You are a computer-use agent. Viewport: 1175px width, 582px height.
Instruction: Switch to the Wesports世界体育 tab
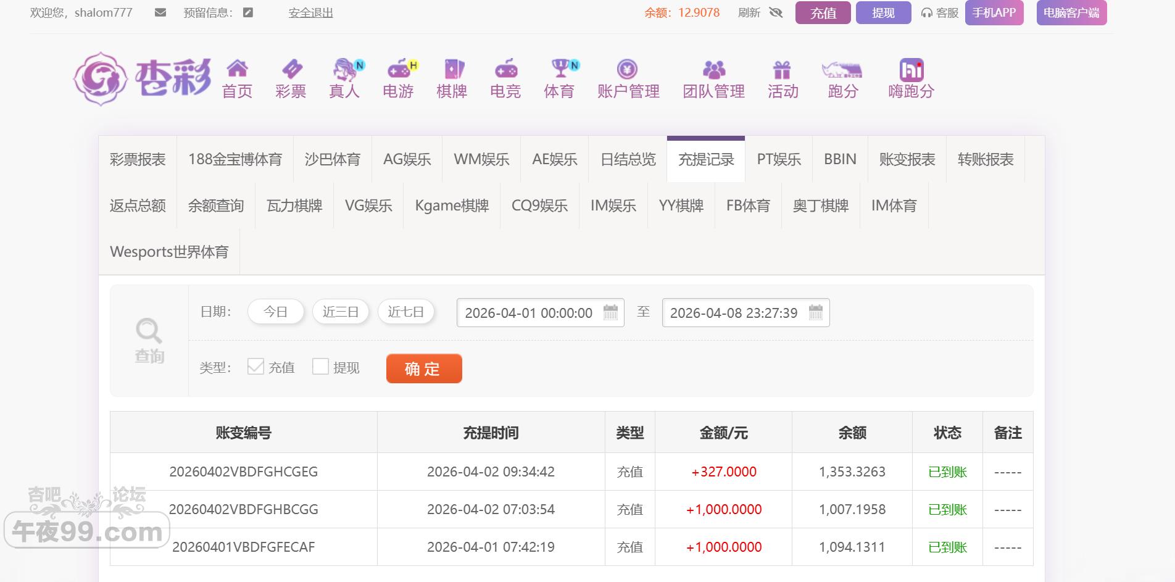tap(169, 252)
